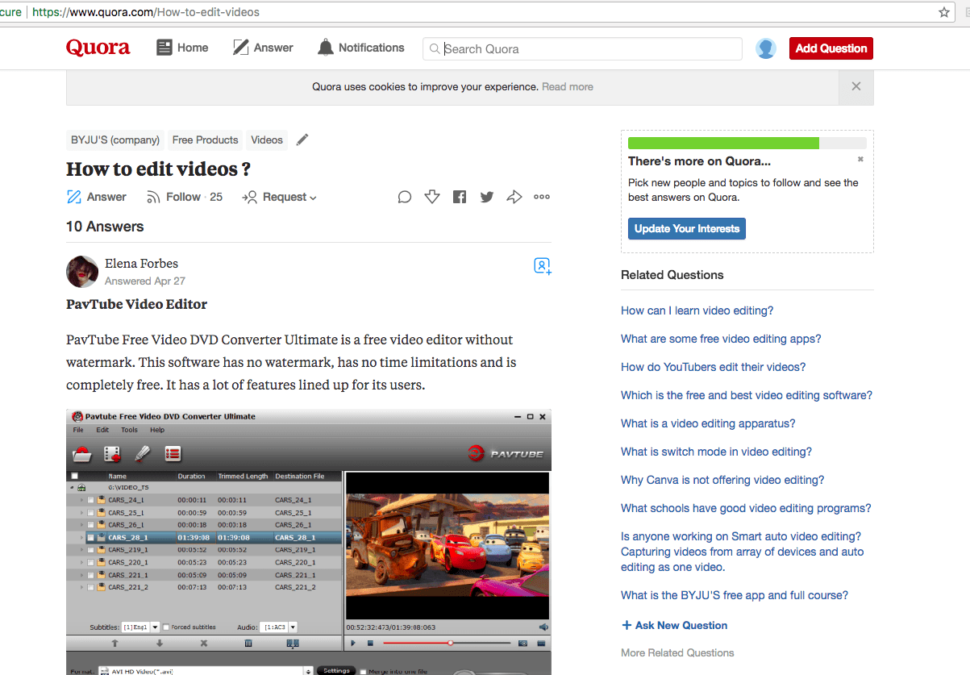The height and width of the screenshot is (675, 970).
Task: Click the Quora logo
Action: tap(98, 48)
